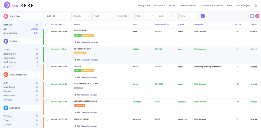The image size is (261, 128).
Task: Sort by Industrie column header
Action: pos(199,25)
